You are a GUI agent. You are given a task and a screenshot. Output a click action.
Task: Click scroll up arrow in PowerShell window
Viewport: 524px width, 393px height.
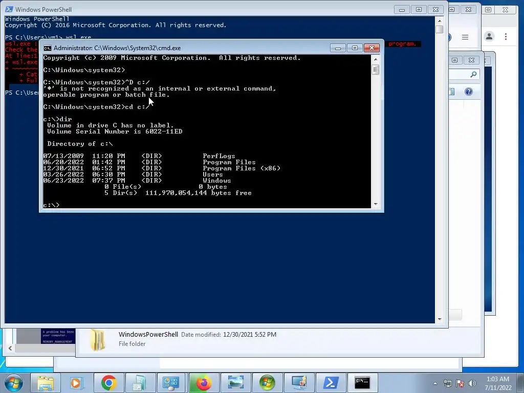(x=440, y=20)
